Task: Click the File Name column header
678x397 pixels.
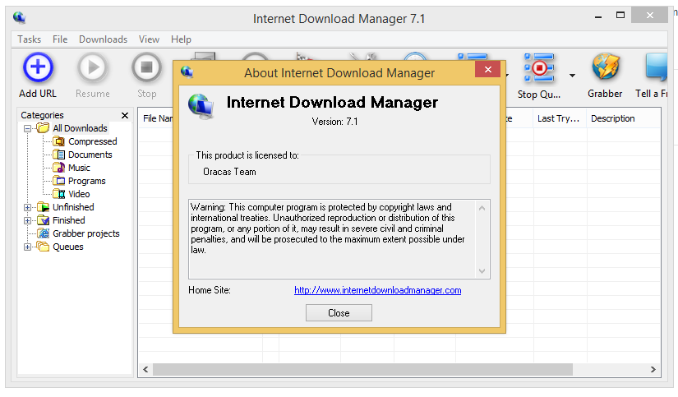Action: (156, 118)
